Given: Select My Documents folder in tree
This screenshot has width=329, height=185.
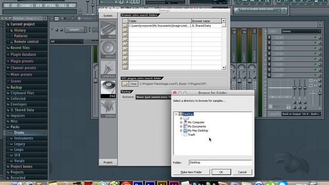Looking at the screenshot, I should coord(197,126).
